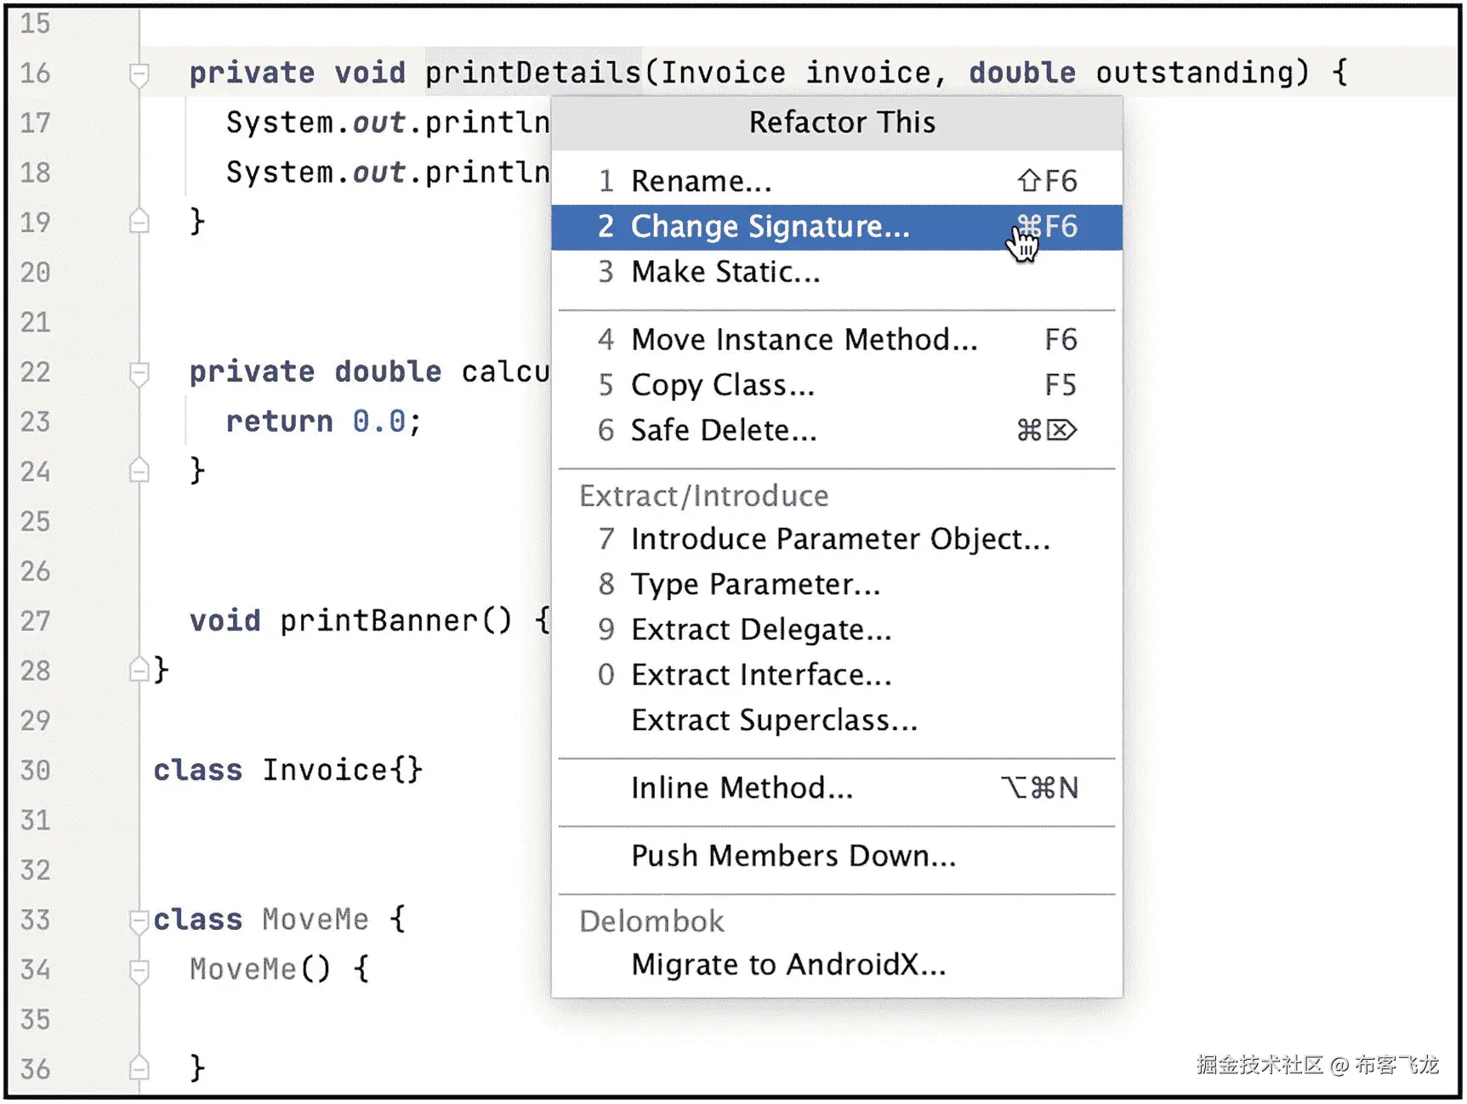Choose Migrate to AndroidX... option

[788, 965]
